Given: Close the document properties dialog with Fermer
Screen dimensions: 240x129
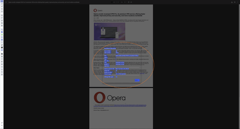Looking at the screenshot, I should point(137,80).
